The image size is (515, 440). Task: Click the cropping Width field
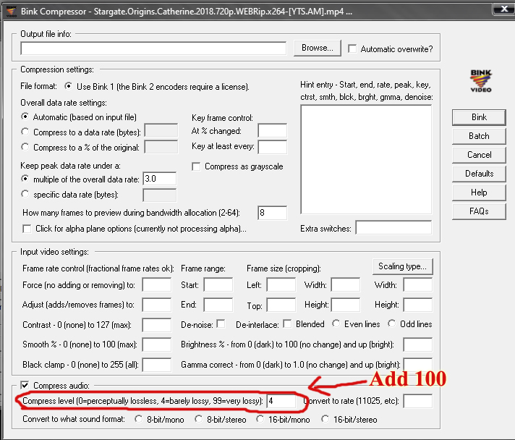(x=346, y=285)
